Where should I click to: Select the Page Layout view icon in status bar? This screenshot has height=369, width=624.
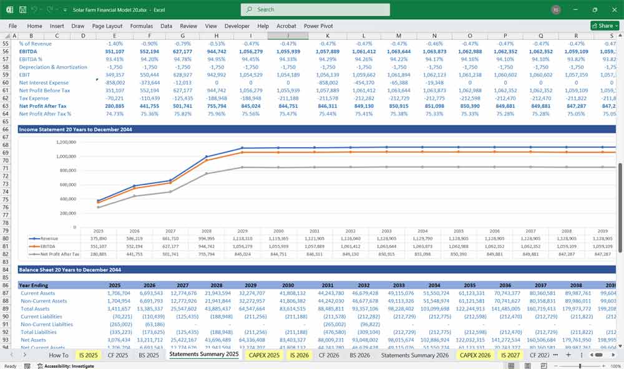(x=527, y=365)
